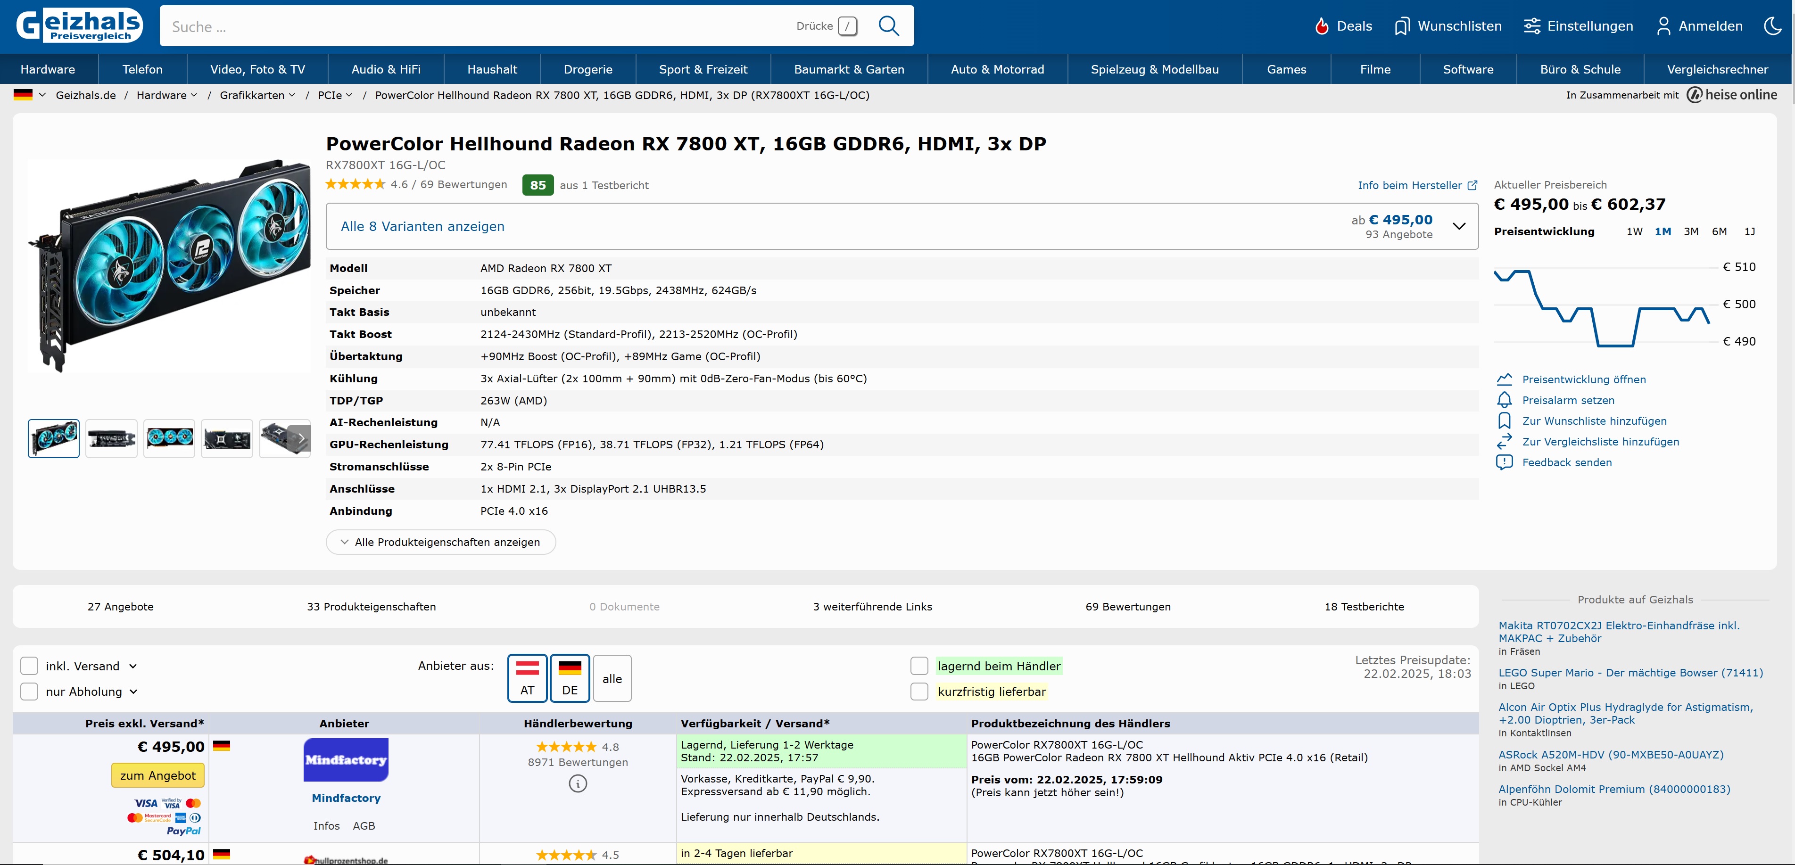
Task: Click Feedback senden speech bubble icon
Action: pos(1505,462)
